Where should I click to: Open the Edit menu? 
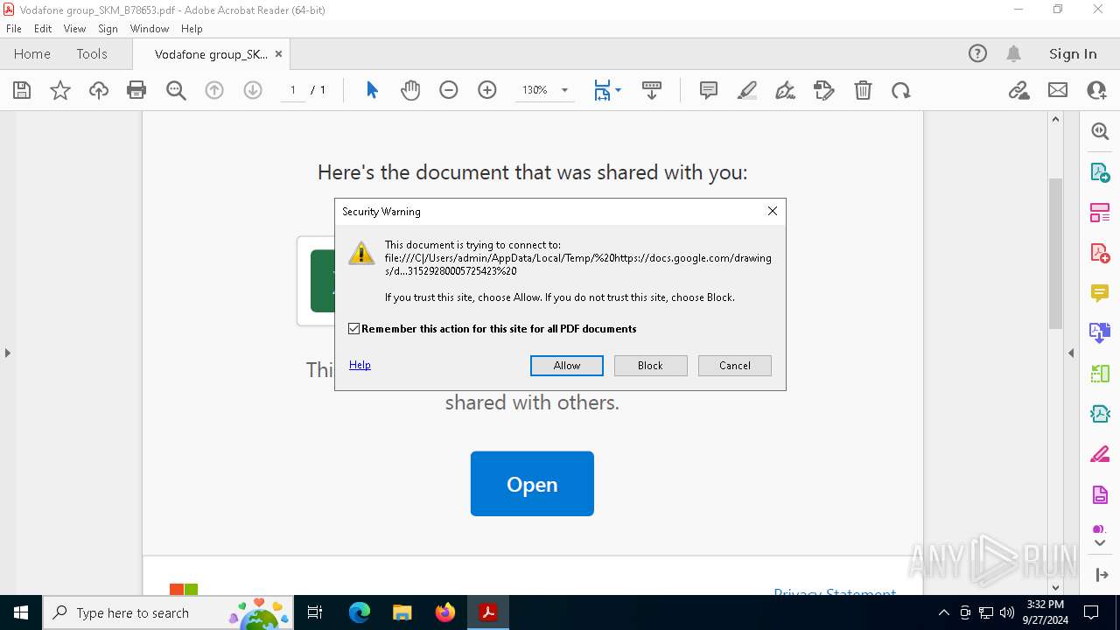pyautogui.click(x=43, y=29)
